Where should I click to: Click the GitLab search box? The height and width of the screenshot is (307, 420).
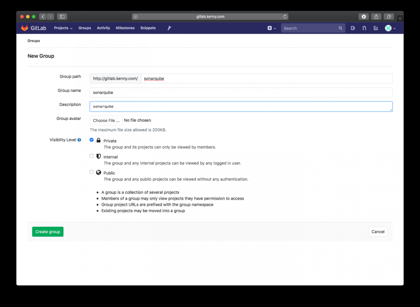click(313, 28)
